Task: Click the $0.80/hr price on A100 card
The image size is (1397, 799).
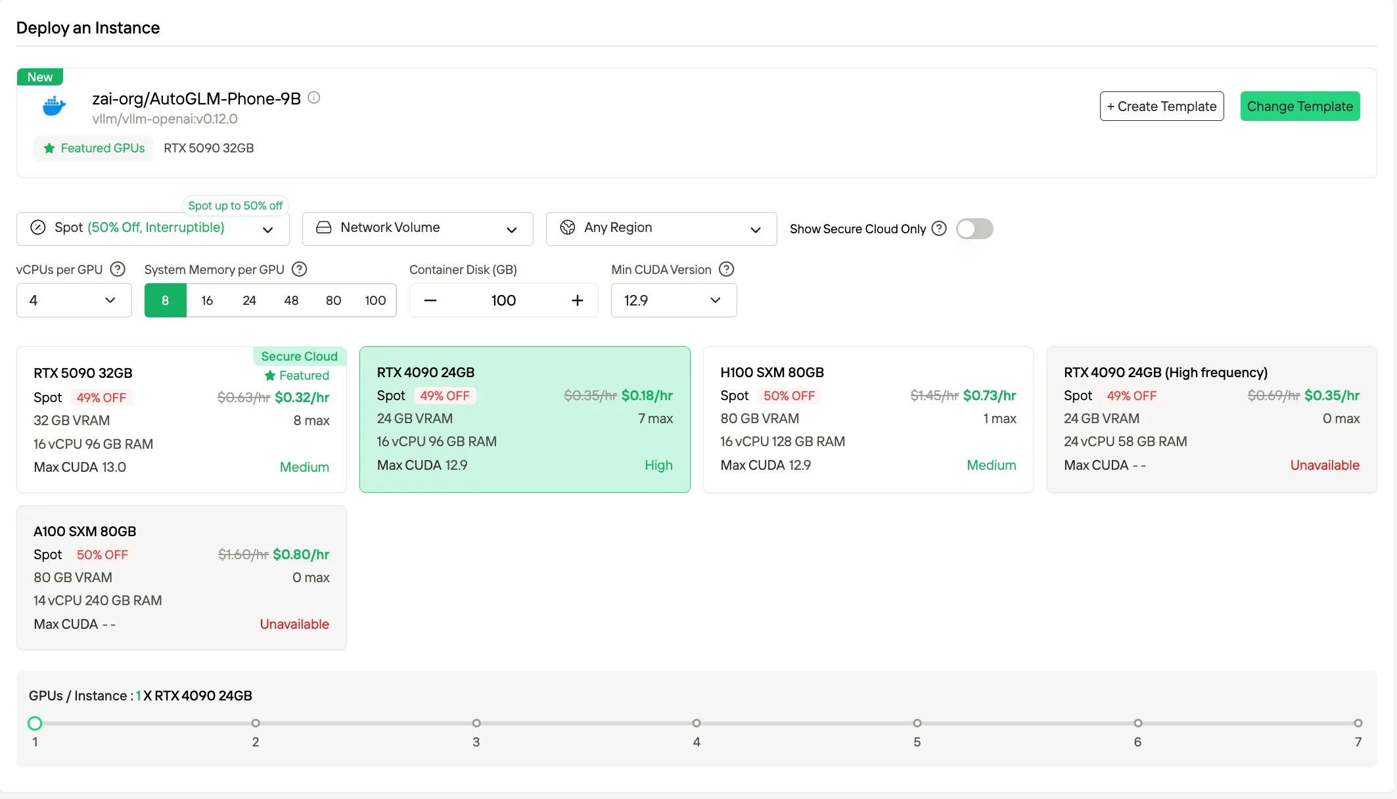Action: pos(301,555)
